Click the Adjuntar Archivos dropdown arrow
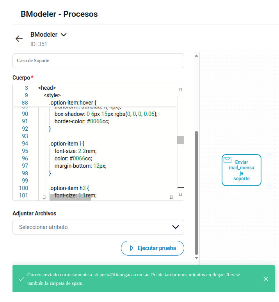Viewport: 279px width, 302px height. pyautogui.click(x=175, y=227)
